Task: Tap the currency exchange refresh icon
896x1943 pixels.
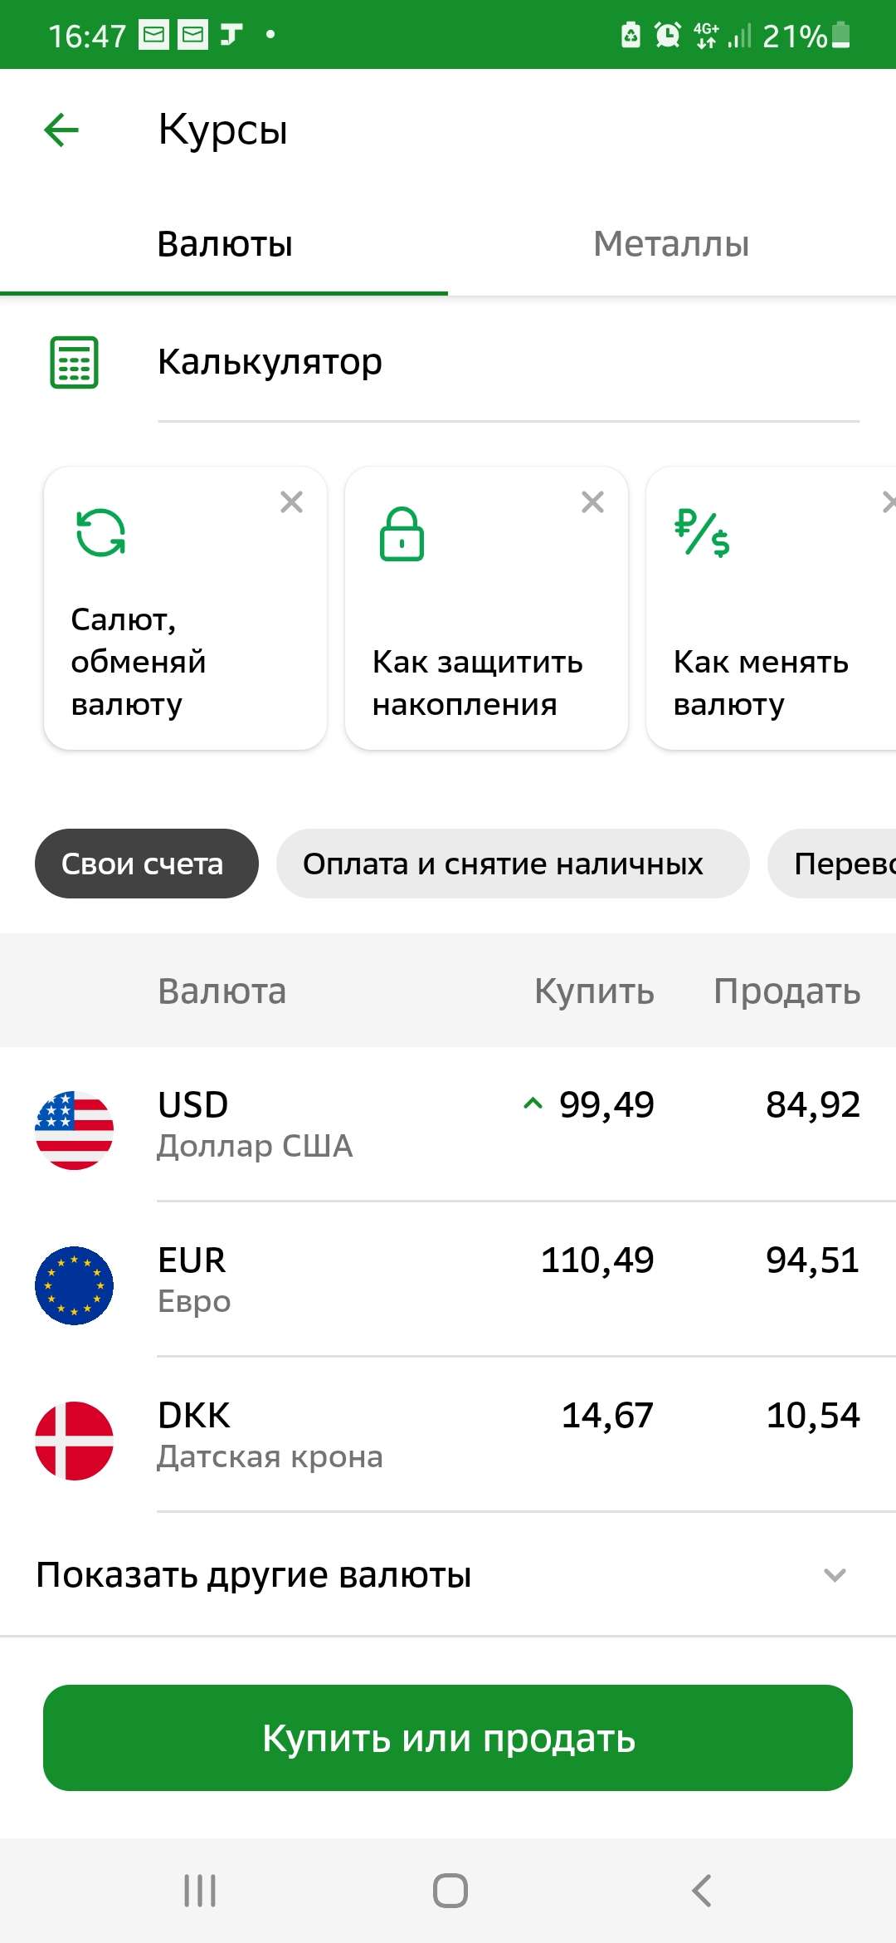Action: [x=100, y=532]
